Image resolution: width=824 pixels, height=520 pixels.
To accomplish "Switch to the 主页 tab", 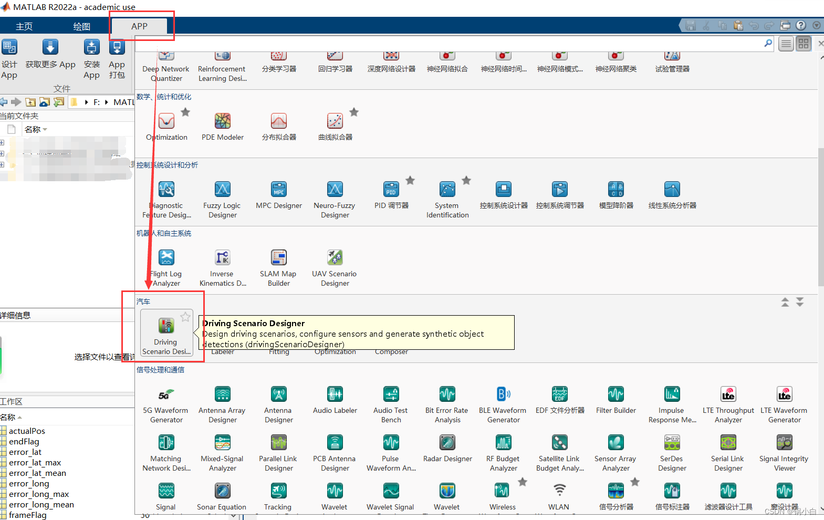I will [24, 26].
